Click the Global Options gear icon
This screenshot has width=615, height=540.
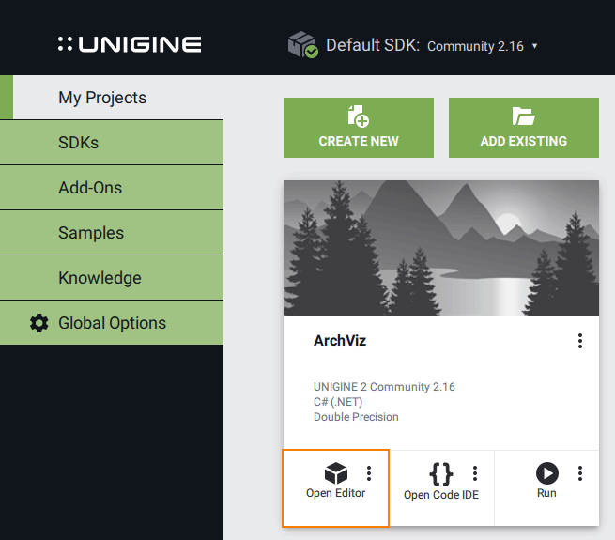(x=38, y=323)
